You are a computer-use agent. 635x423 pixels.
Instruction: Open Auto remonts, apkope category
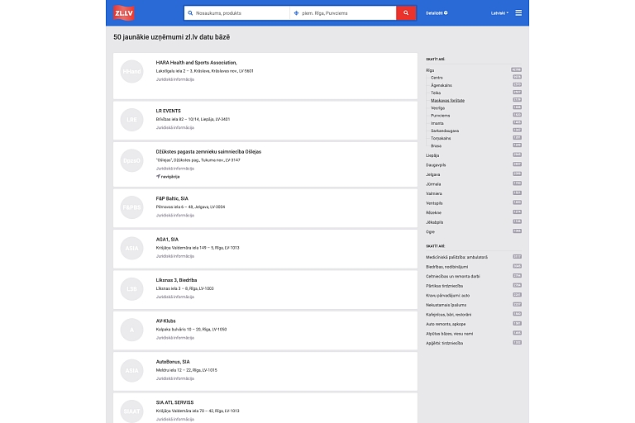[x=446, y=324]
